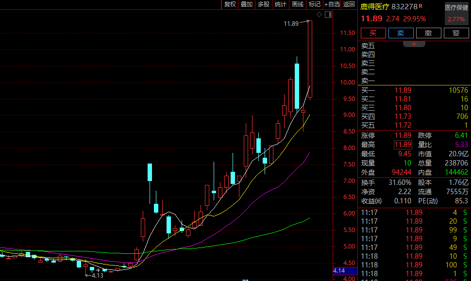Toggle the 叠加 overlay option
The image size is (471, 281).
pyautogui.click(x=247, y=4)
